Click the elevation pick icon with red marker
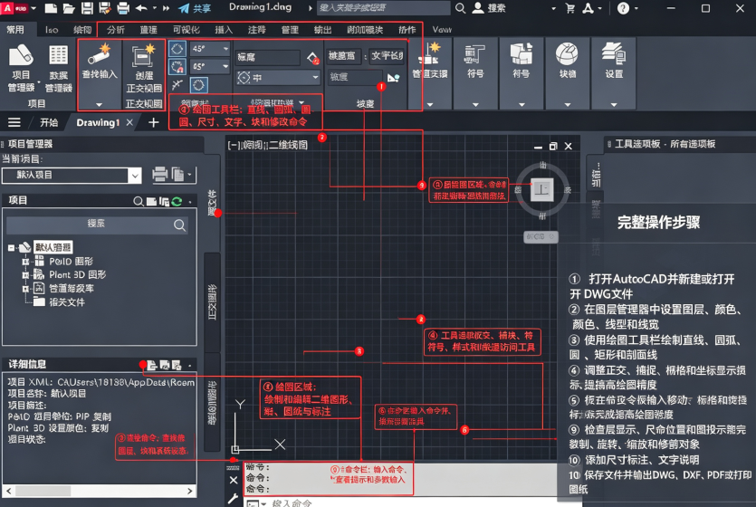 coord(313,58)
